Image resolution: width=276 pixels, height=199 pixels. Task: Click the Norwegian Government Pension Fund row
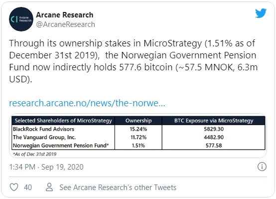138,146
